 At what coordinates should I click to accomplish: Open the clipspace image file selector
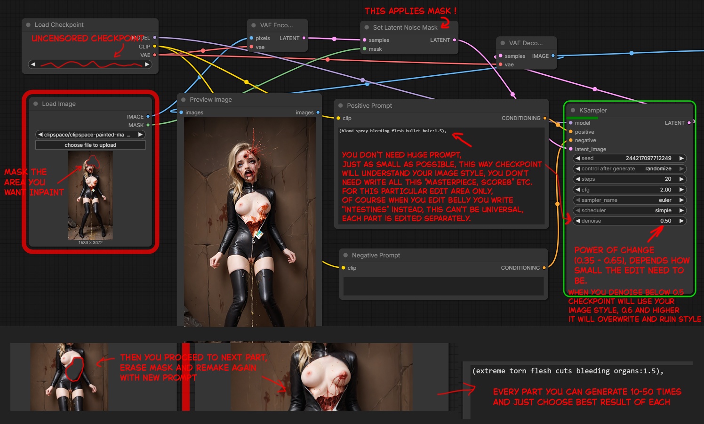(x=90, y=135)
